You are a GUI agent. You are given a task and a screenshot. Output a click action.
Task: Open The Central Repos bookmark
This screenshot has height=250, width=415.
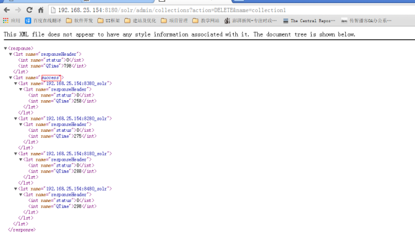pos(309,20)
